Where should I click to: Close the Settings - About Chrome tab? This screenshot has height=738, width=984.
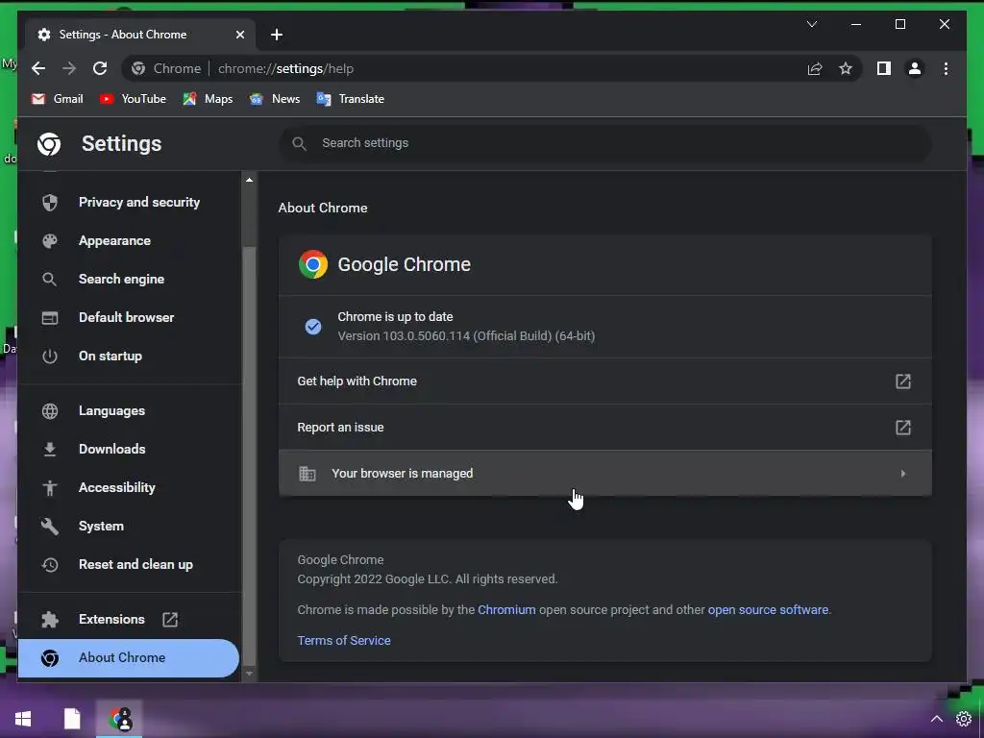(239, 35)
